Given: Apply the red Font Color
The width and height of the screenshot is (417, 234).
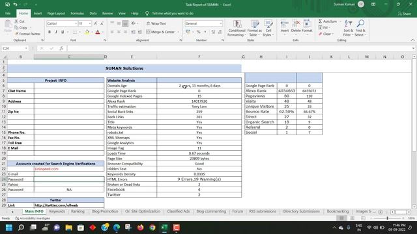Looking at the screenshot, I should pyautogui.click(x=98, y=32).
